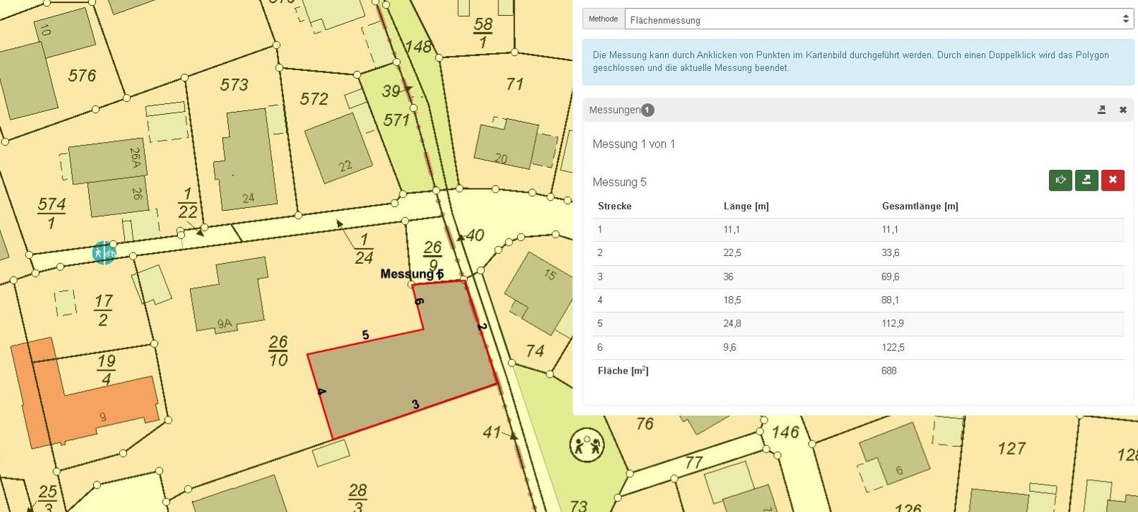Open the Methode dropdown showing Flächenmessung
This screenshot has height=512, width=1138.
tap(878, 19)
